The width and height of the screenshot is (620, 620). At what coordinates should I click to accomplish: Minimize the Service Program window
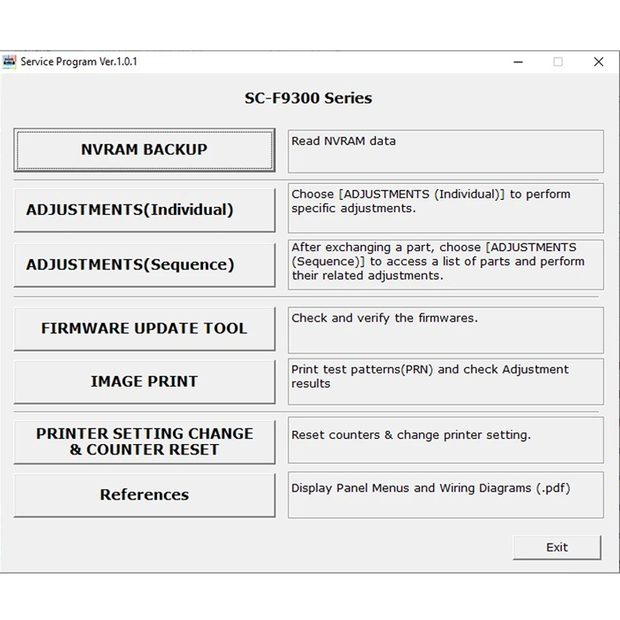(x=518, y=62)
